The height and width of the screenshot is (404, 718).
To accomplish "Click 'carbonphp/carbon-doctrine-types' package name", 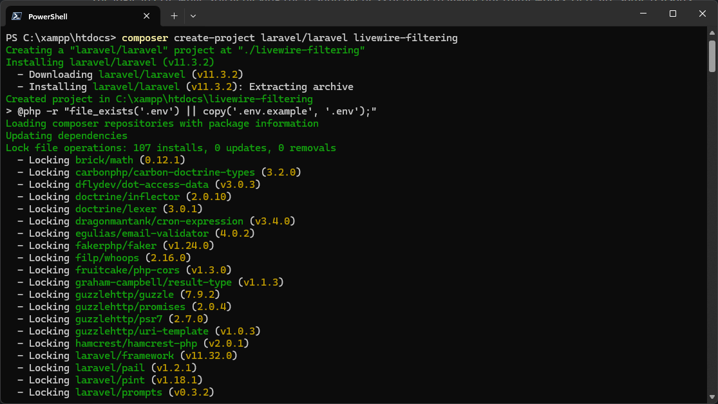I will click(165, 172).
